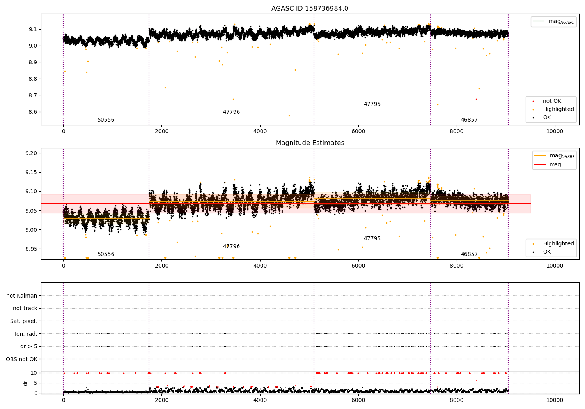The image size is (585, 409).
Task: Click the orange outlier point near 8.58 in top plot
Action: coord(289,116)
